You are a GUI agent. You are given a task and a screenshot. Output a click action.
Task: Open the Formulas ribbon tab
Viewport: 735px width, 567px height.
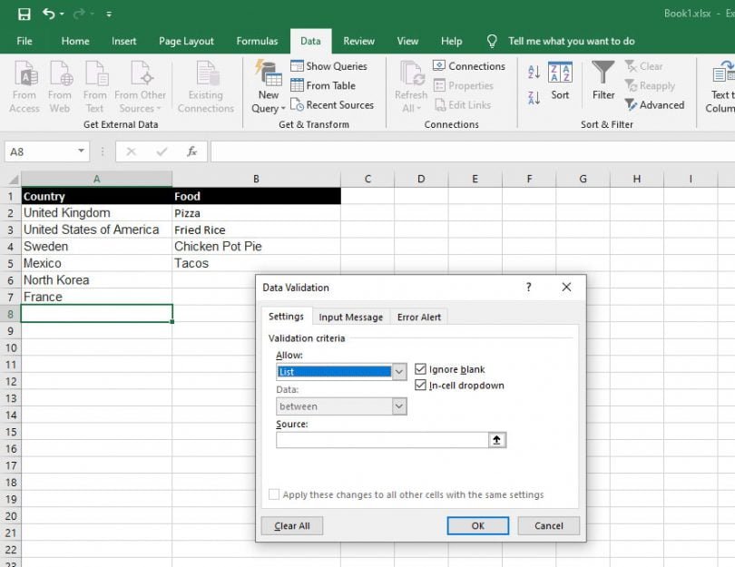coord(257,41)
